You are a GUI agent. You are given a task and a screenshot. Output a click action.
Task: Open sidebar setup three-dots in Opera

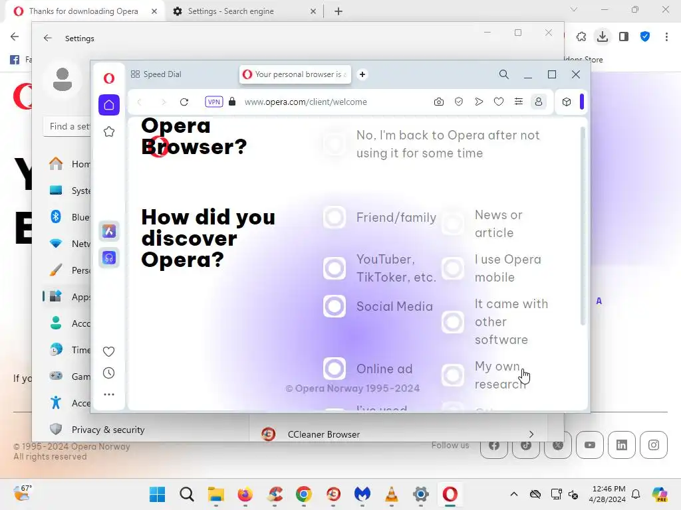pyautogui.click(x=109, y=394)
